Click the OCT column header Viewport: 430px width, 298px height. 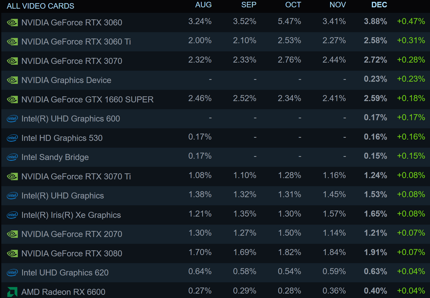pos(293,5)
